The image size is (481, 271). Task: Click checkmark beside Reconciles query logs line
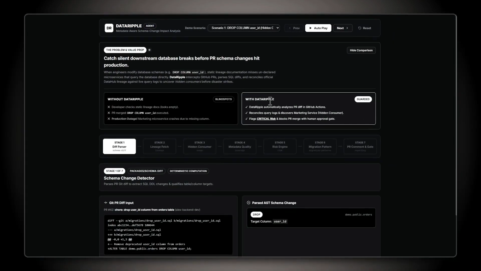point(247,113)
